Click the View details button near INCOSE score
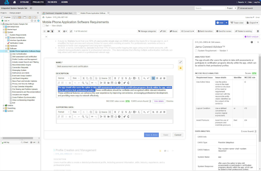Viewport: 261px width, 171px height. click(159, 101)
